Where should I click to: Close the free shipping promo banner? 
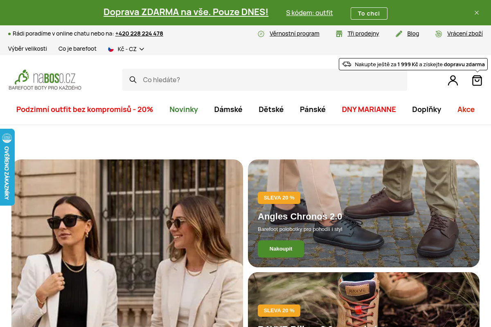point(477,13)
